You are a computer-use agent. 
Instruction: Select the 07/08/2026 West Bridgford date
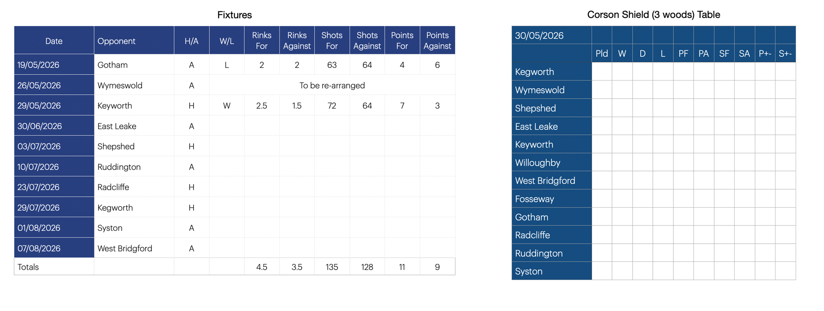(x=54, y=248)
